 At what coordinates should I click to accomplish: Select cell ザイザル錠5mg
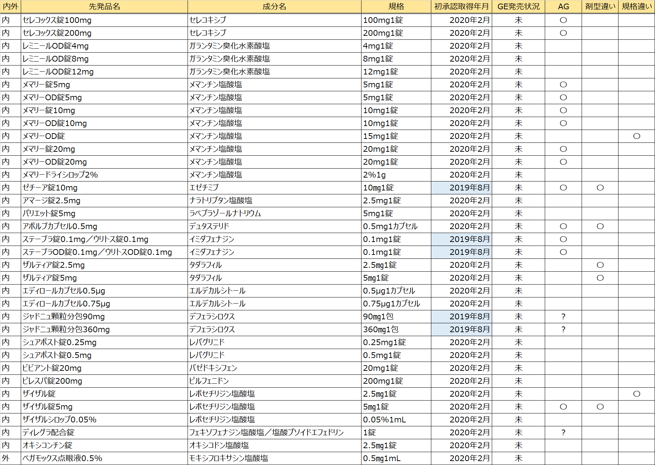click(104, 407)
